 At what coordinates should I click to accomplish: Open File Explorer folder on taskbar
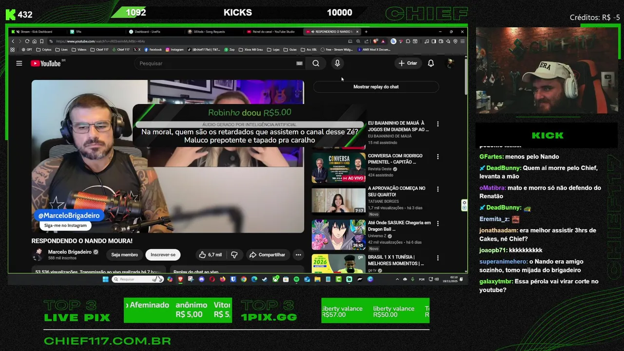pyautogui.click(x=317, y=279)
